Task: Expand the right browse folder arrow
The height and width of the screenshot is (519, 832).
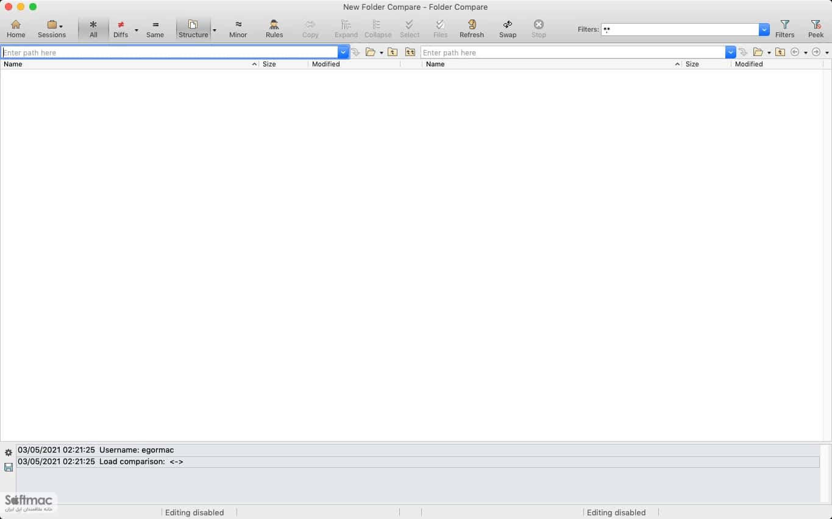Action: point(769,53)
